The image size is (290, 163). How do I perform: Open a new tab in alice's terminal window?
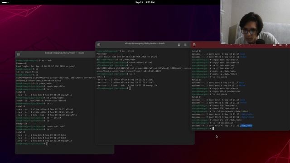[99, 45]
